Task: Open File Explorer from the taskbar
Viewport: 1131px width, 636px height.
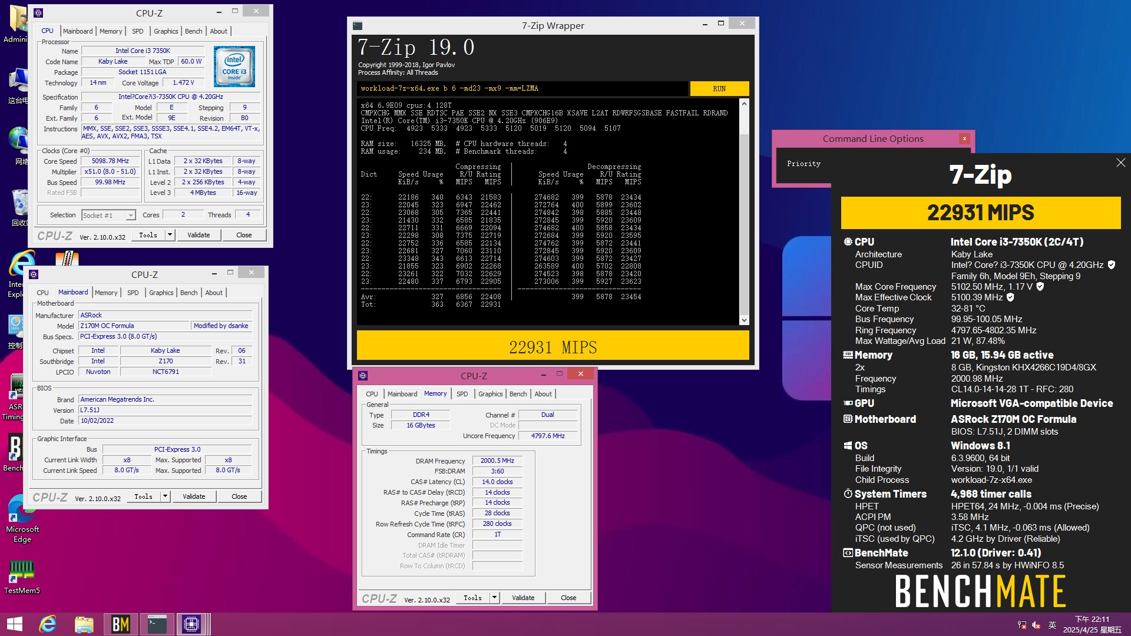Action: tap(84, 624)
